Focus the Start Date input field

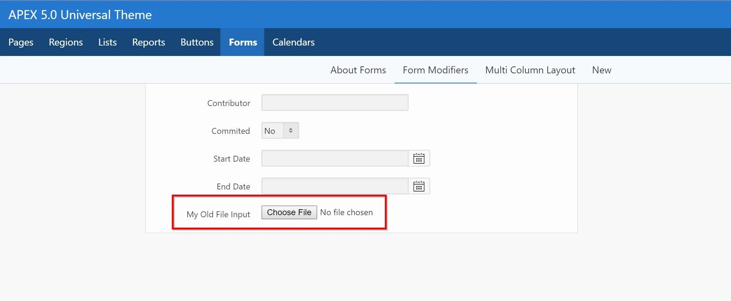pos(335,158)
